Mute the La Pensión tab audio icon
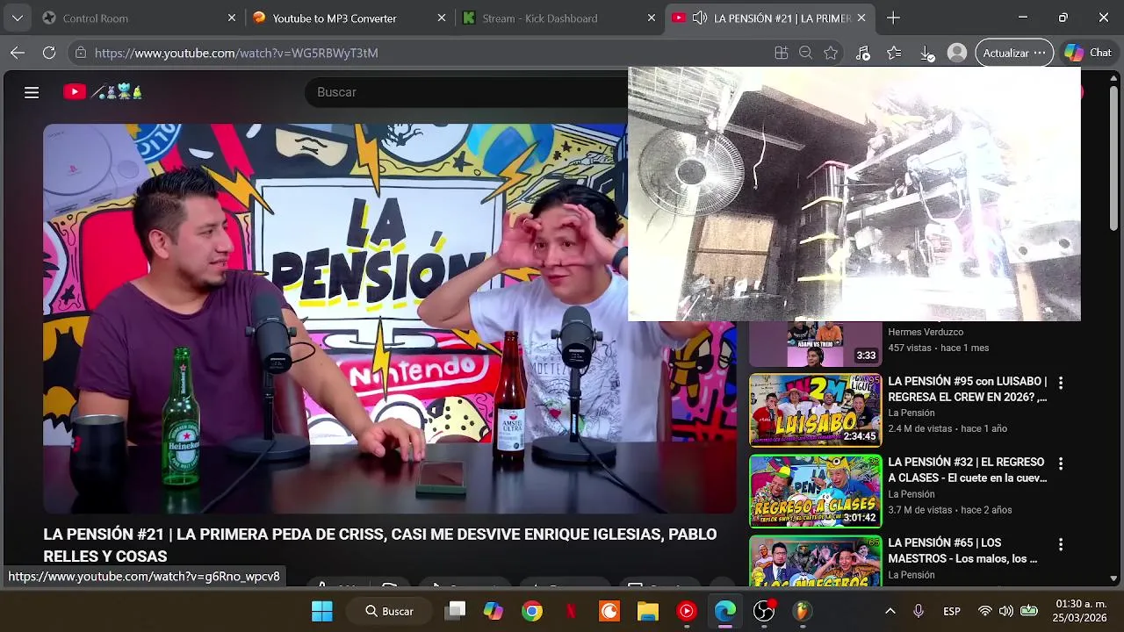Screen dimensions: 1124x632 click(x=700, y=18)
